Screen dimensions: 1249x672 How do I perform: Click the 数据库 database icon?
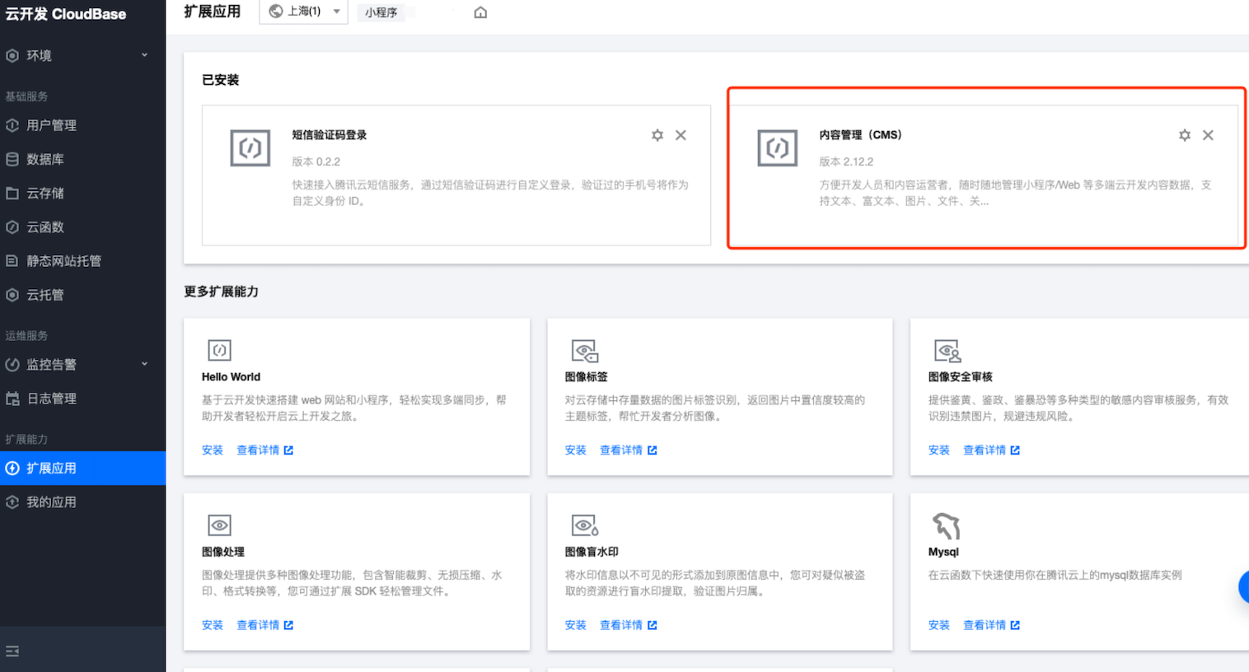tap(12, 160)
